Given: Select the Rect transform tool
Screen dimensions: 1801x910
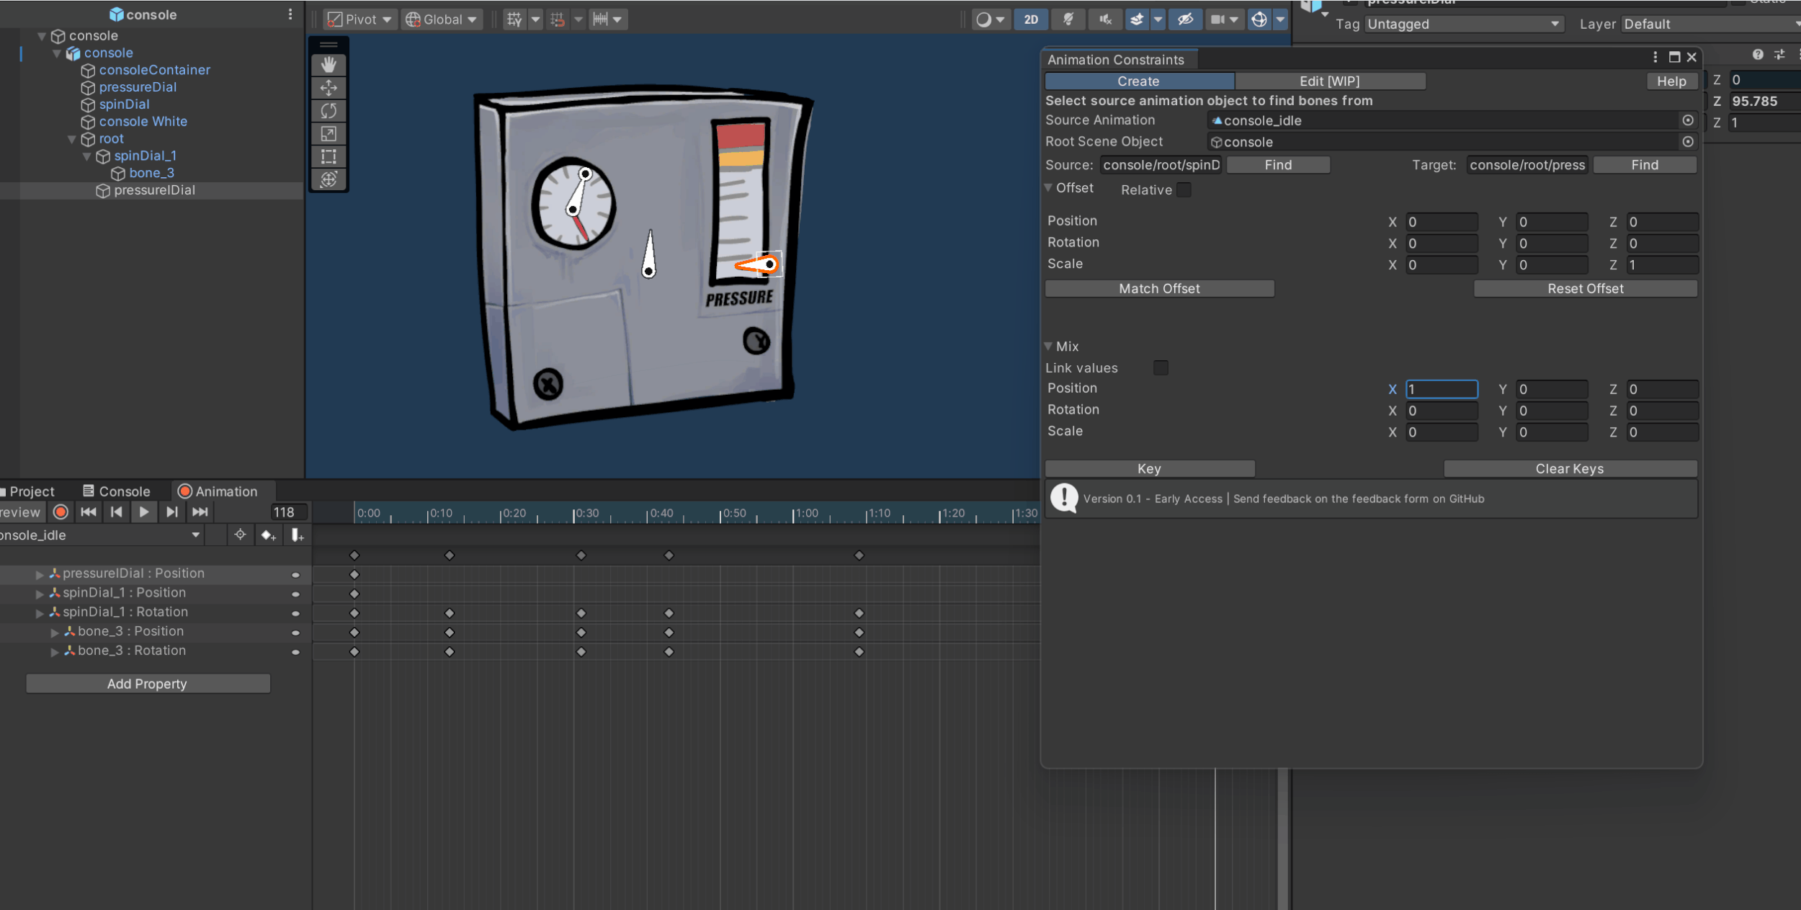Looking at the screenshot, I should [329, 156].
